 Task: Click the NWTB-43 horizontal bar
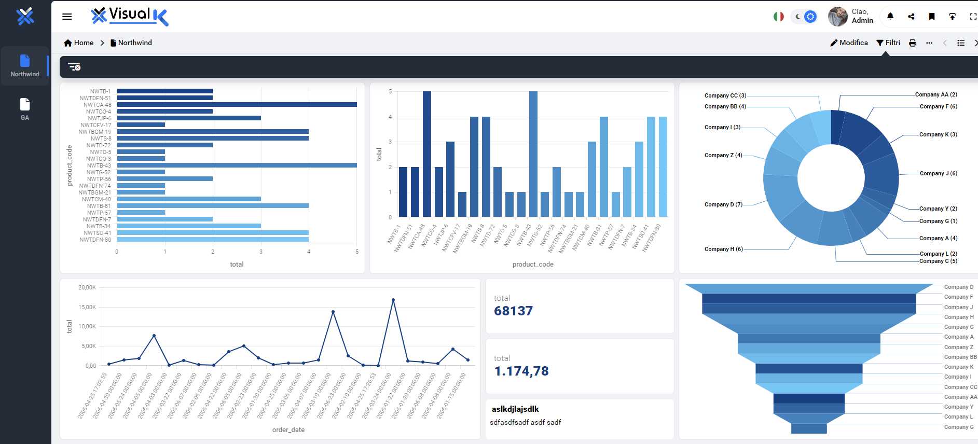[x=237, y=165]
